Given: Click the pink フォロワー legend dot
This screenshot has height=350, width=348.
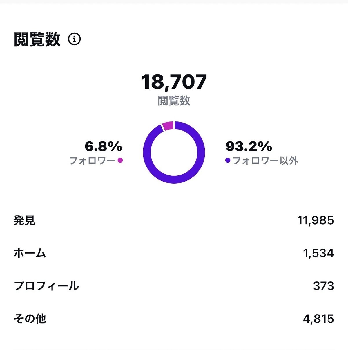Looking at the screenshot, I should point(120,160).
